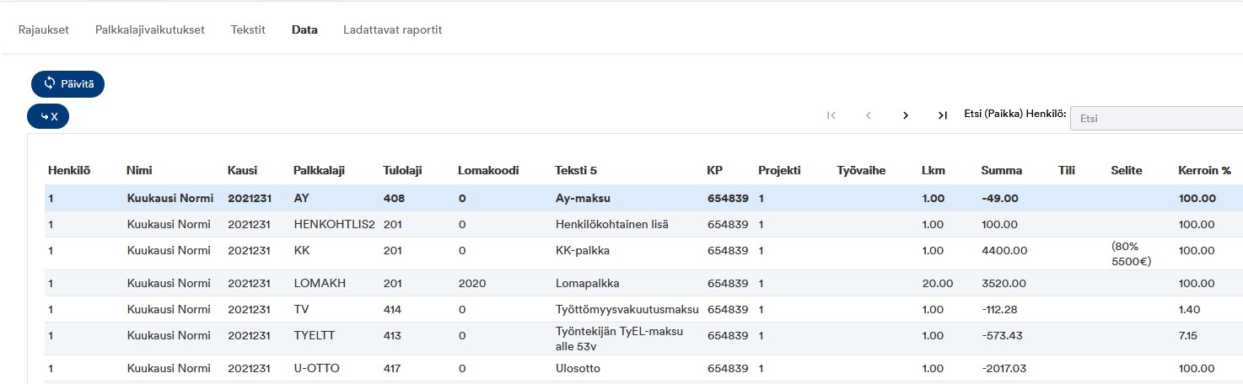This screenshot has width=1243, height=384.
Task: Jump to the last page arrow
Action: pyautogui.click(x=943, y=115)
